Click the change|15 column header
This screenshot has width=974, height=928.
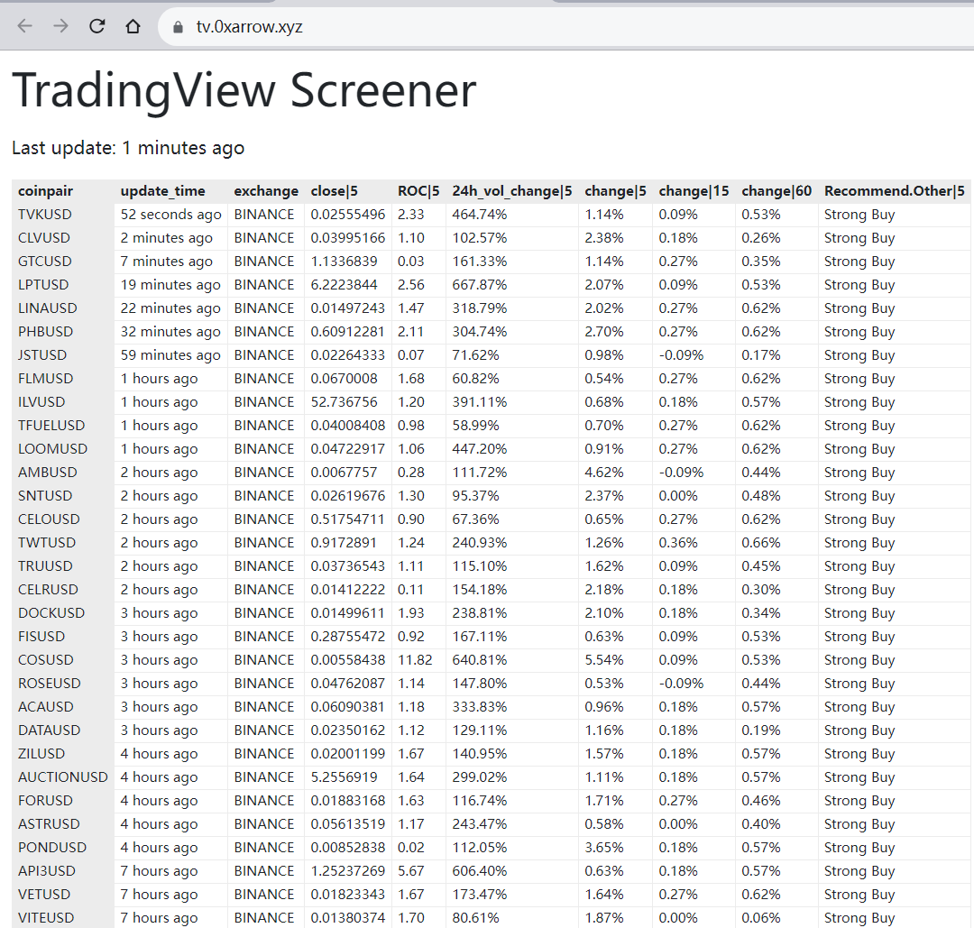pyautogui.click(x=694, y=191)
